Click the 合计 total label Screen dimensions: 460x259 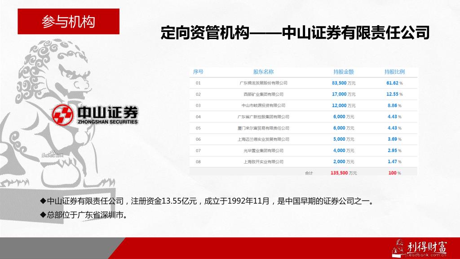tap(309, 173)
